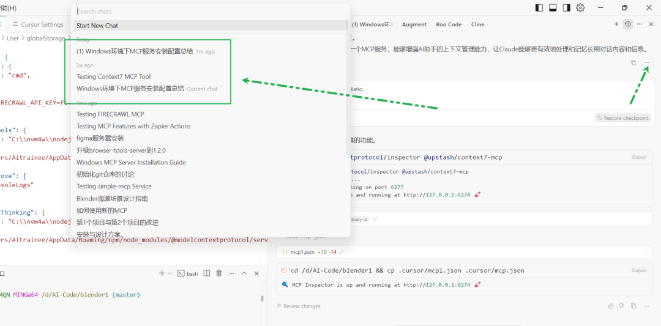This screenshot has width=661, height=326.
Task: Split the terminal pane
Action: pos(207,273)
